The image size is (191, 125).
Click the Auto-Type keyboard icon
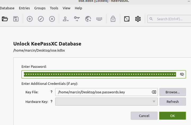pyautogui.click(x=99, y=19)
